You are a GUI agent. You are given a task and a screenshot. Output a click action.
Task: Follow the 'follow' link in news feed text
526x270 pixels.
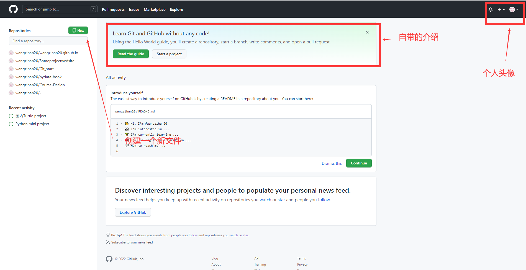pyautogui.click(x=324, y=200)
